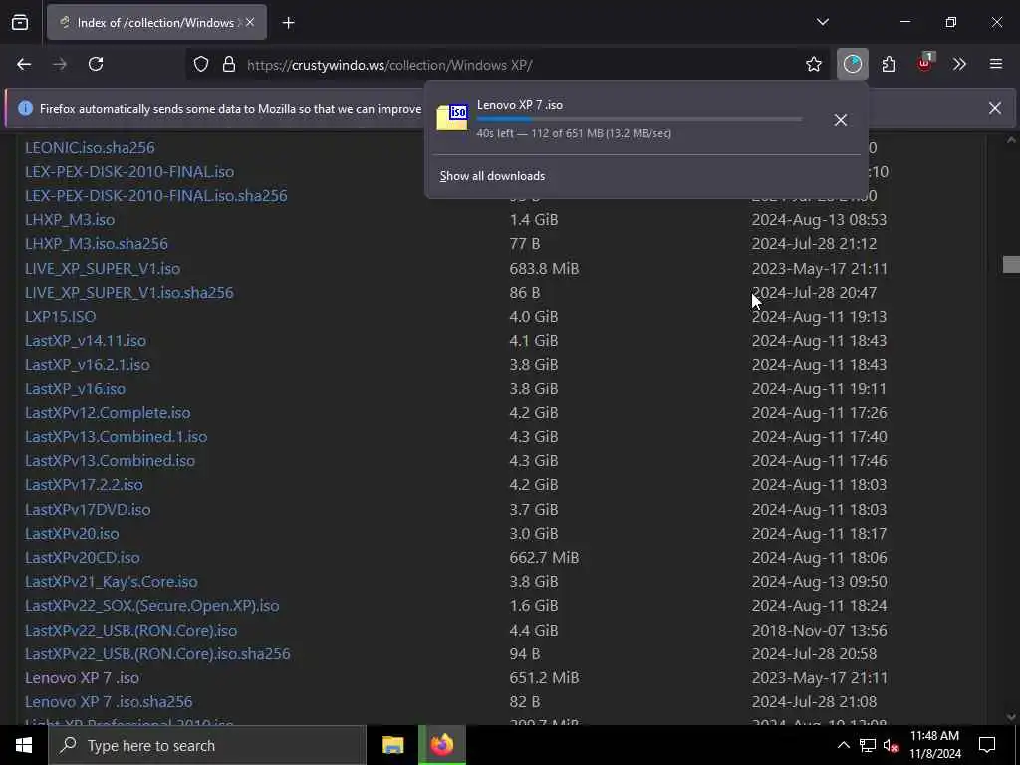Viewport: 1020px width, 765px height.
Task: Open LEX-PEX-DISK-2010-FINAL.iso link
Action: 129,171
